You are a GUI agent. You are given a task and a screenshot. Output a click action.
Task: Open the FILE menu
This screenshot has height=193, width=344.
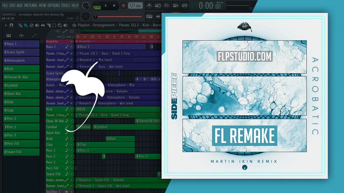(5, 5)
